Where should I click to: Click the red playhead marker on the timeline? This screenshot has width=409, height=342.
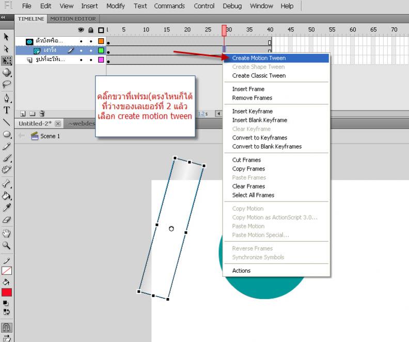(224, 30)
